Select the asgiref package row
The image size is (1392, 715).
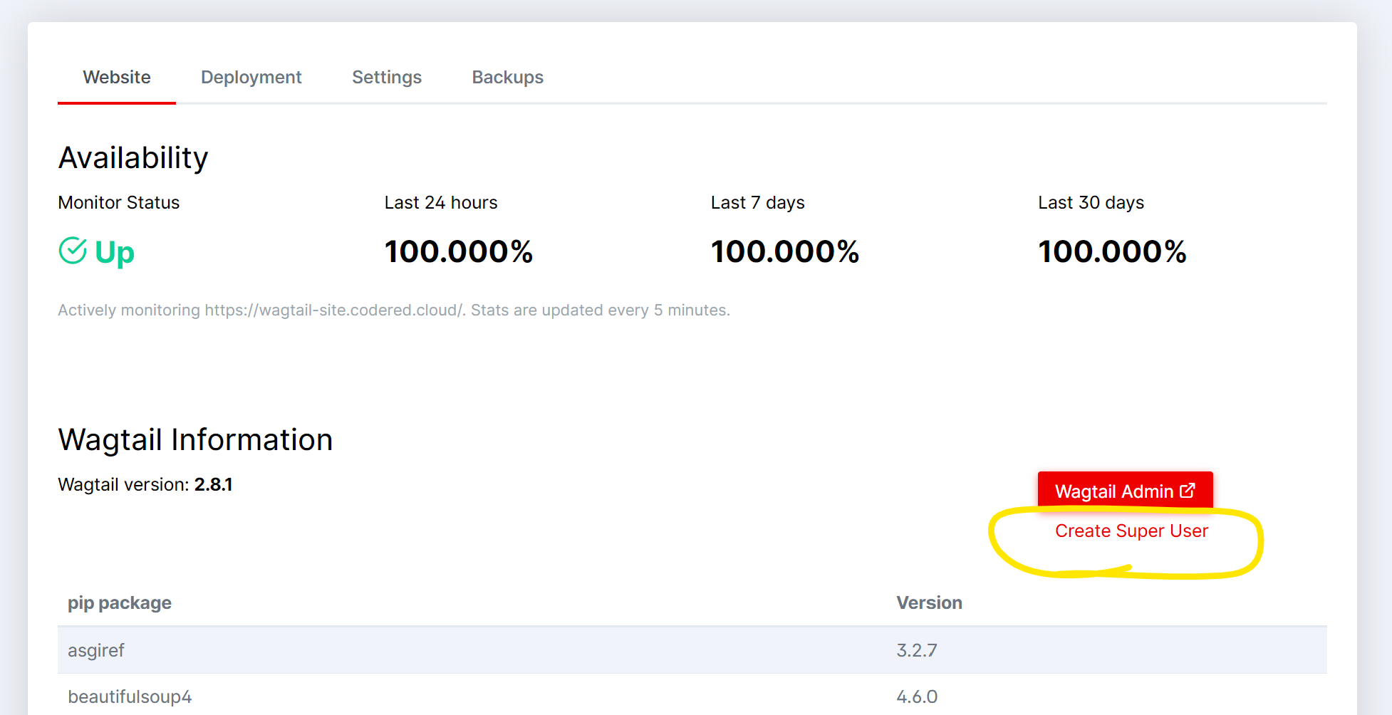click(692, 650)
